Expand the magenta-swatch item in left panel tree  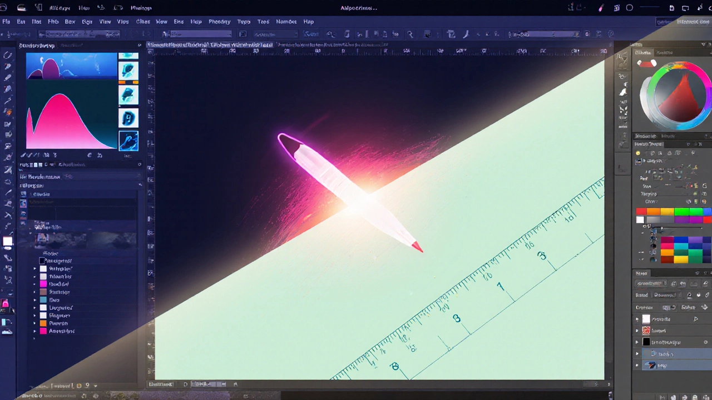[x=34, y=284]
